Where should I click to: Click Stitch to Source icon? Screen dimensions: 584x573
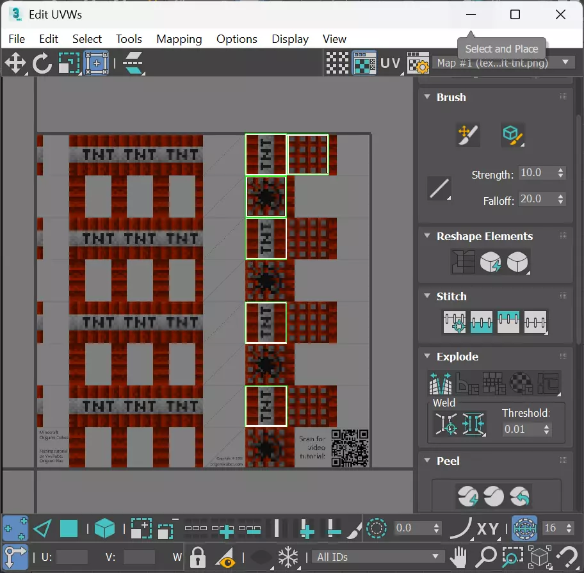point(508,322)
